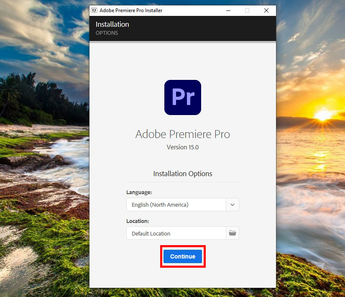Maximize the installer window
Image resolution: width=345 pixels, height=297 pixels.
(x=247, y=10)
